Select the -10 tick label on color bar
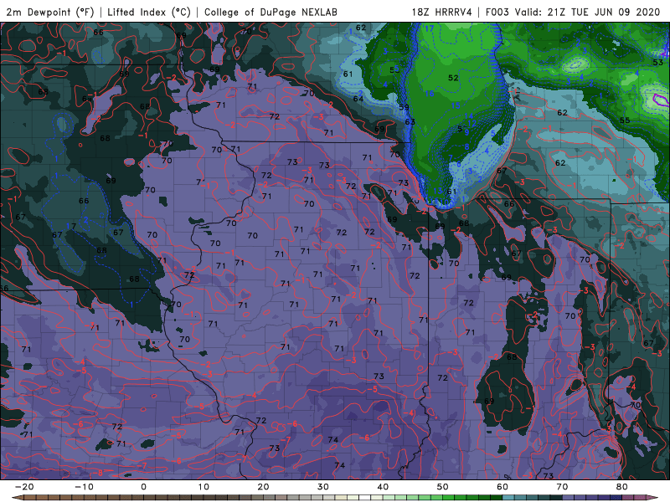The height and width of the screenshot is (502, 670). click(x=84, y=487)
